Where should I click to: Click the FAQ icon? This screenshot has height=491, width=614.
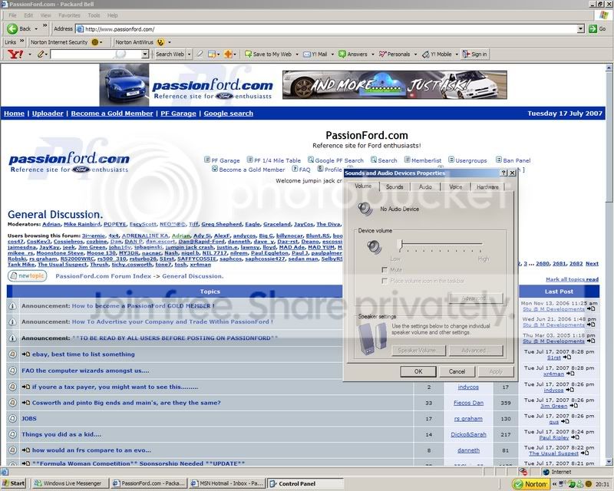click(x=295, y=169)
